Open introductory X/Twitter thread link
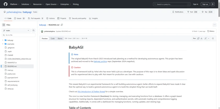The height and width of the screenshot is (109, 220). coord(91,92)
